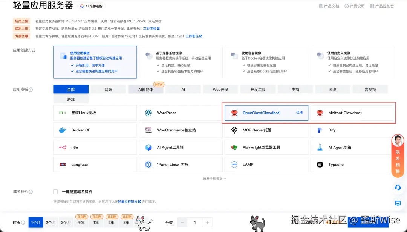
Task: Switch to the AI template tab
Action: pyautogui.click(x=183, y=90)
